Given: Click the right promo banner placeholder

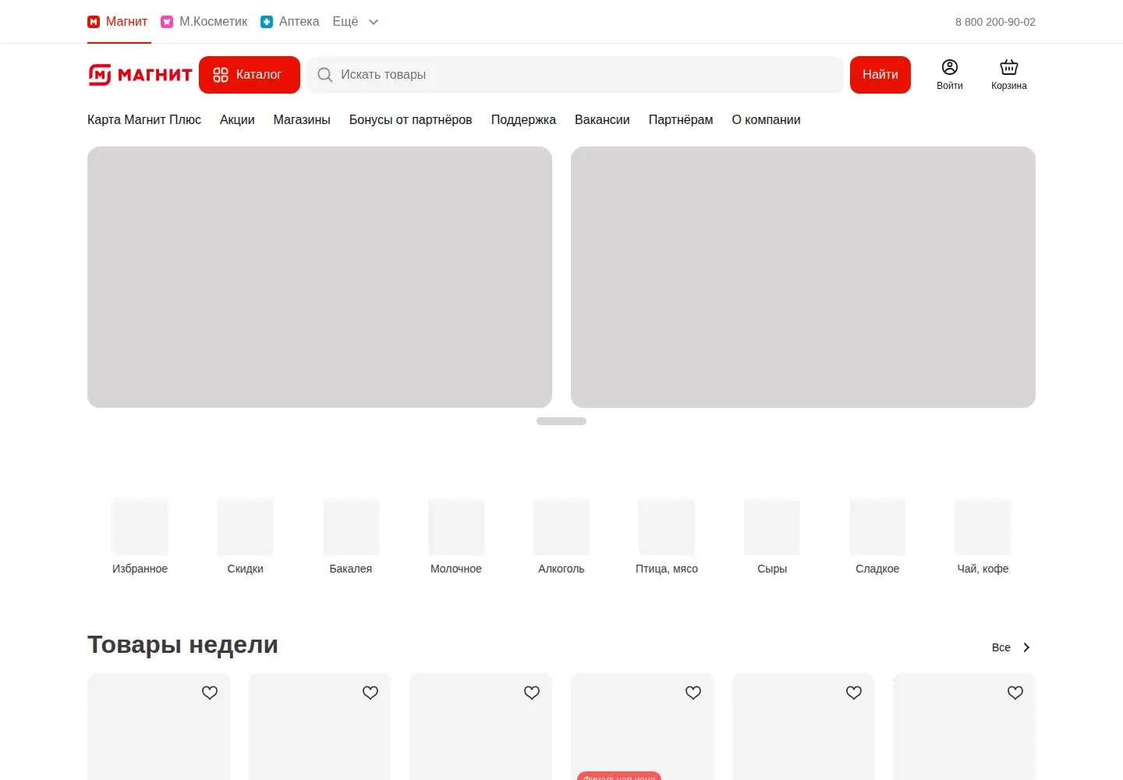Looking at the screenshot, I should (x=803, y=277).
